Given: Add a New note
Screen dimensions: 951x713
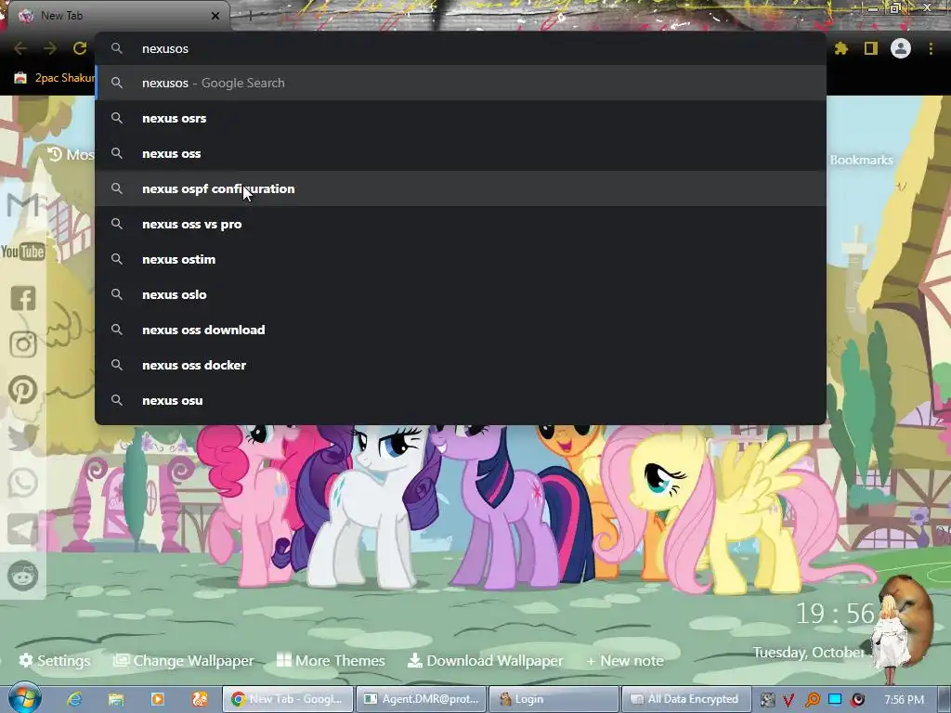Looking at the screenshot, I should tap(625, 661).
